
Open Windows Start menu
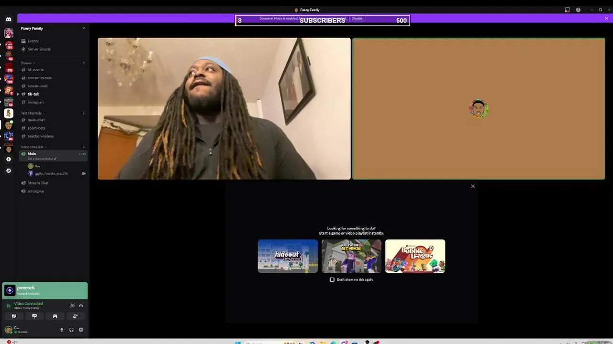pos(238,342)
